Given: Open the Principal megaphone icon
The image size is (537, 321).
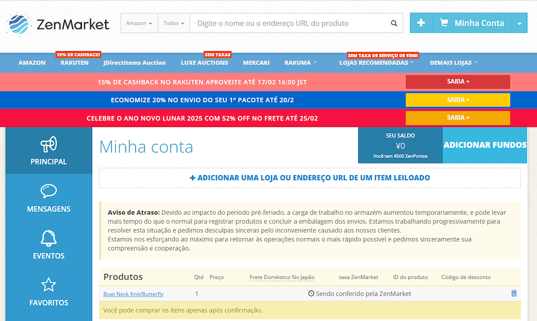Looking at the screenshot, I should click(x=49, y=144).
